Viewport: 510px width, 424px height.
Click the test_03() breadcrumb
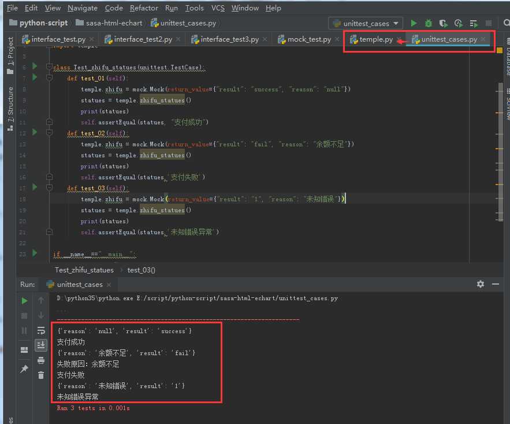tap(141, 270)
